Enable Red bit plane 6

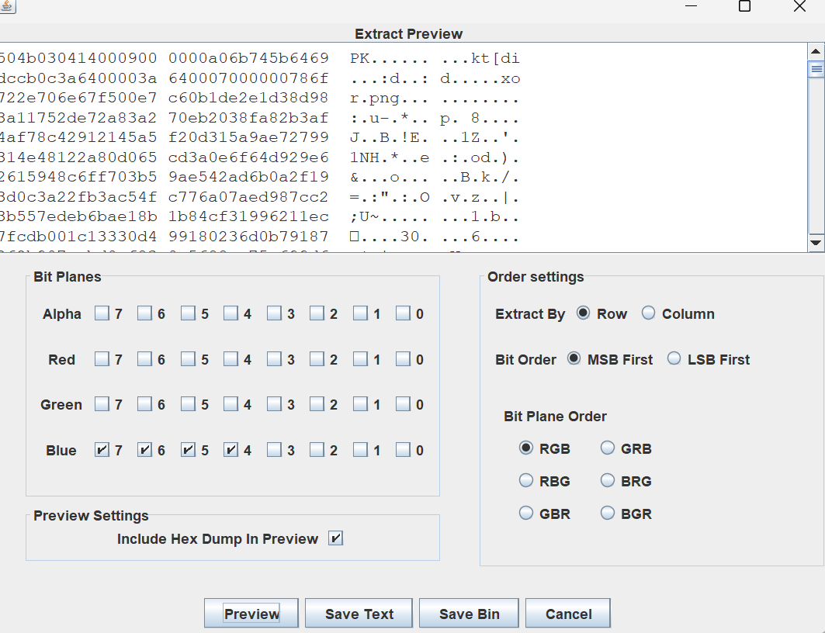point(144,359)
